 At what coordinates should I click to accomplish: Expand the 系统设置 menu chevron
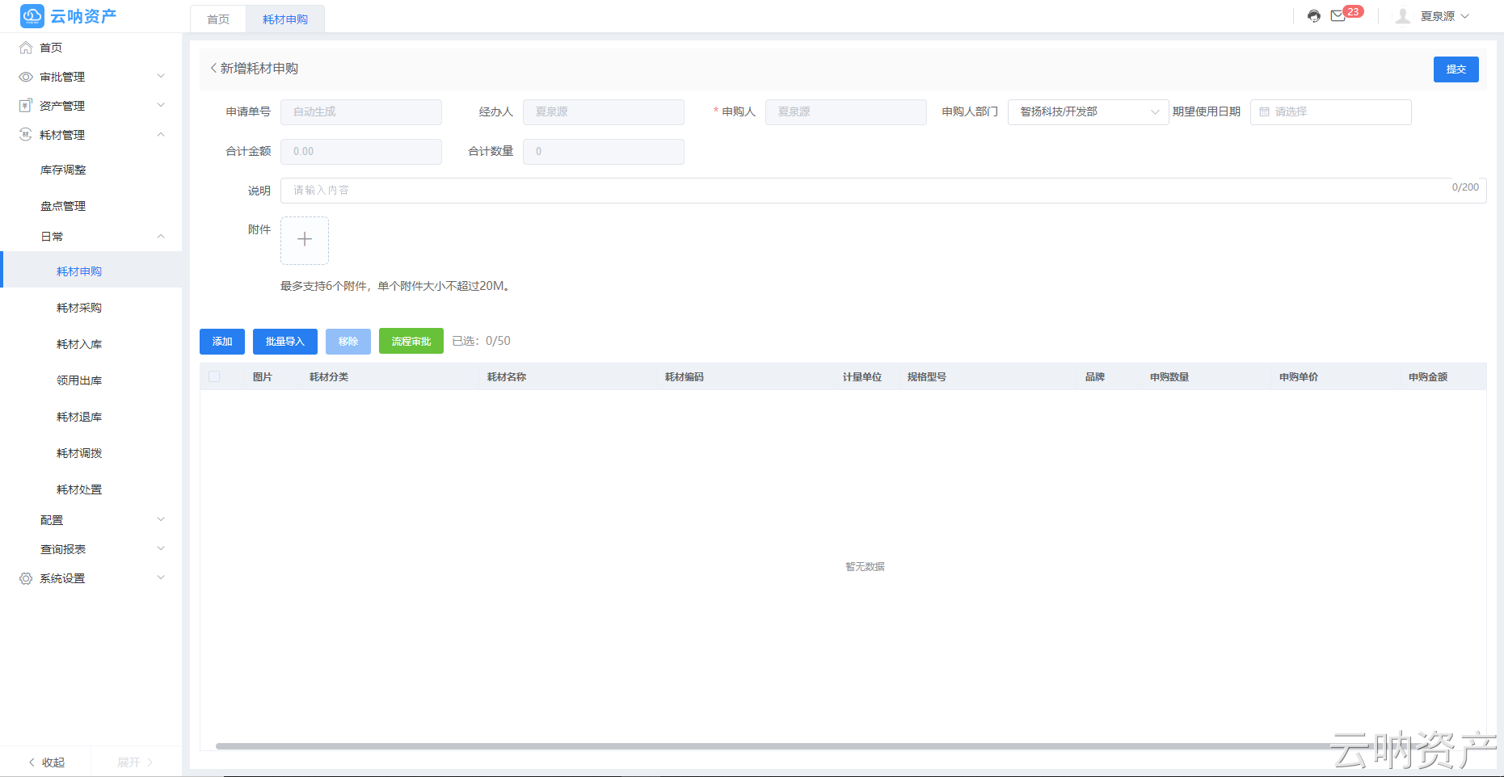pos(161,578)
